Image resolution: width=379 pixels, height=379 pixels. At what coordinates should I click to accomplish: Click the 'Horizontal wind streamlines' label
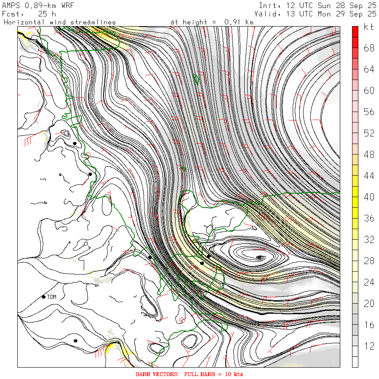pos(60,22)
